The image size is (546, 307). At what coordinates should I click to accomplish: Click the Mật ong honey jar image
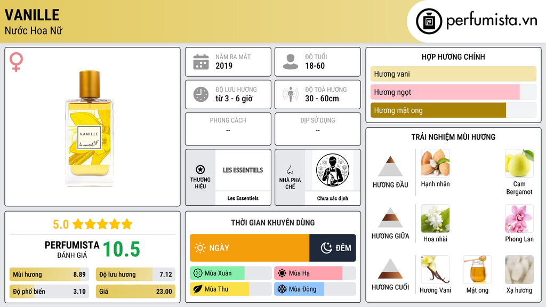tap(477, 269)
